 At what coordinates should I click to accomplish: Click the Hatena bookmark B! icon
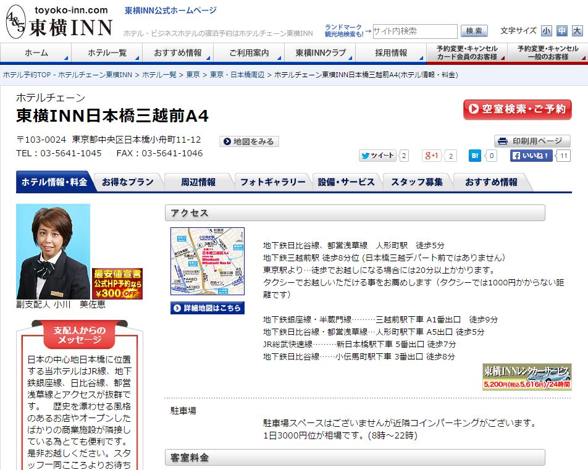tap(474, 156)
